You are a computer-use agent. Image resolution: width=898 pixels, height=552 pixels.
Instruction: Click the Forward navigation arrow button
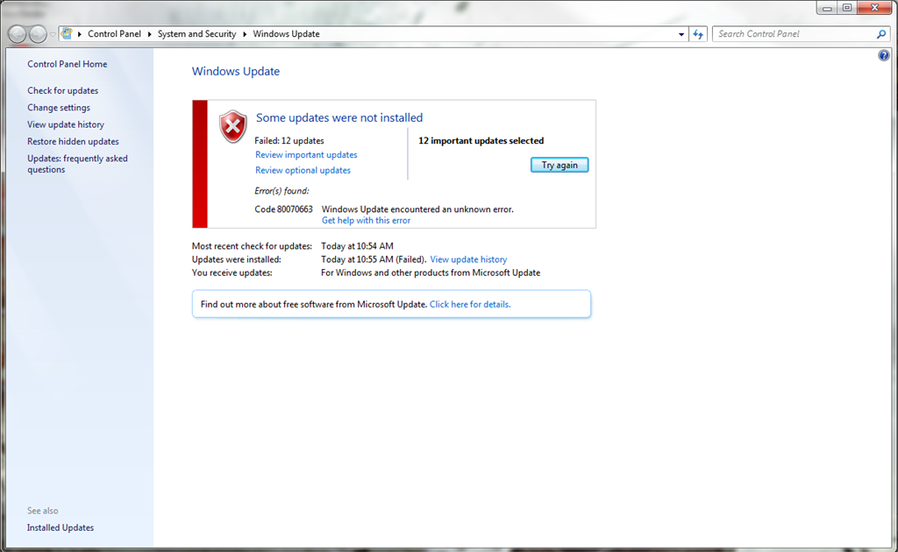(38, 34)
